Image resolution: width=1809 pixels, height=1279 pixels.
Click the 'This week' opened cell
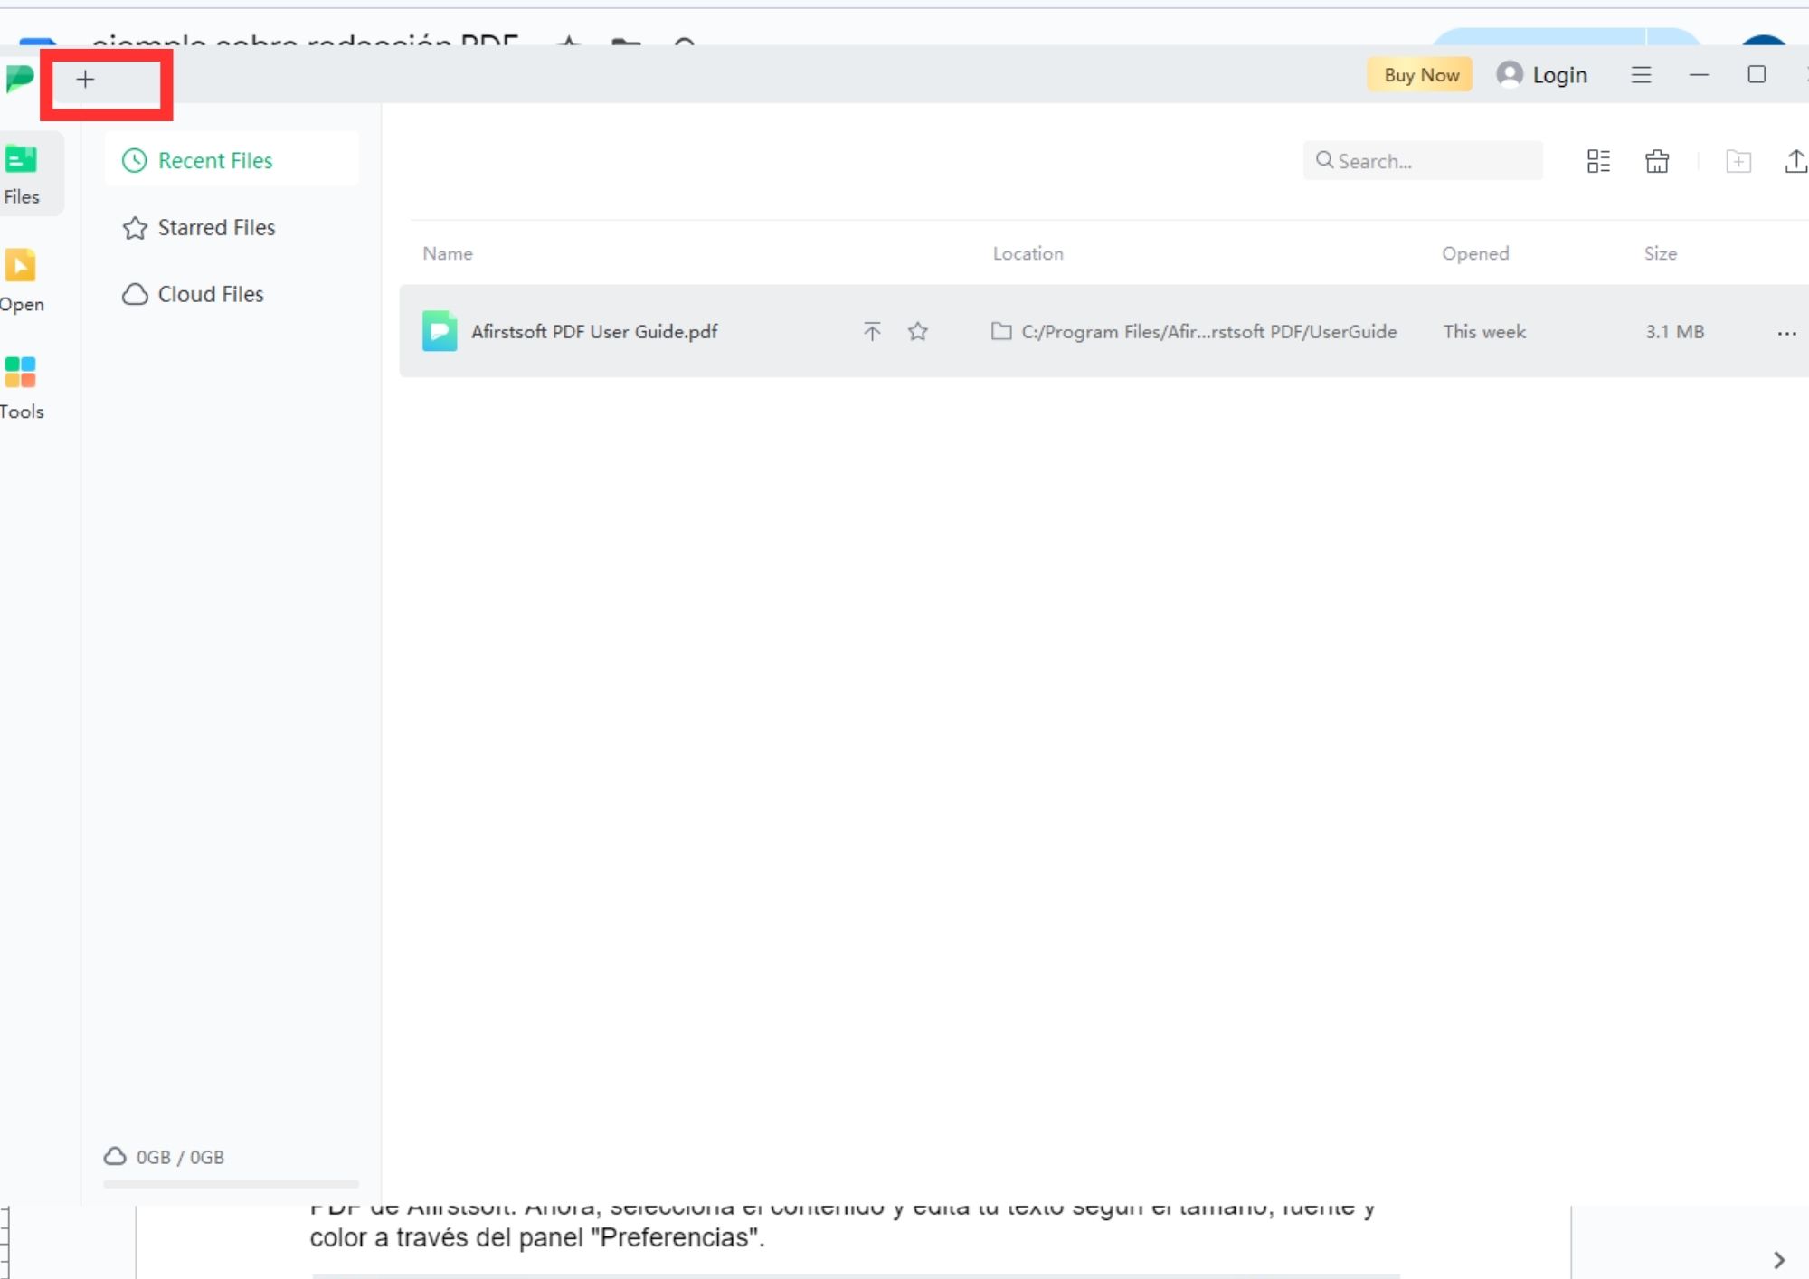pyautogui.click(x=1484, y=331)
